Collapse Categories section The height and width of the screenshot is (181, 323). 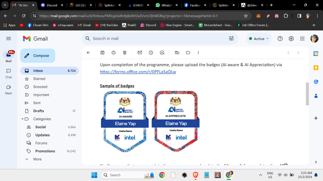(22, 119)
